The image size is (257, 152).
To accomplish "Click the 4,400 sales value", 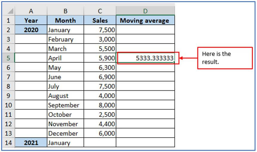I will 100,124.
